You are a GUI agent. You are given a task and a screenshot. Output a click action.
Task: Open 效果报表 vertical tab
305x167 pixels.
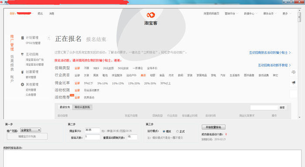12,63
